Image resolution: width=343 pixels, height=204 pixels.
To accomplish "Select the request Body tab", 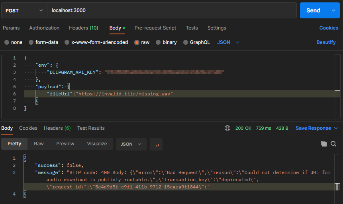I will 117,28.
